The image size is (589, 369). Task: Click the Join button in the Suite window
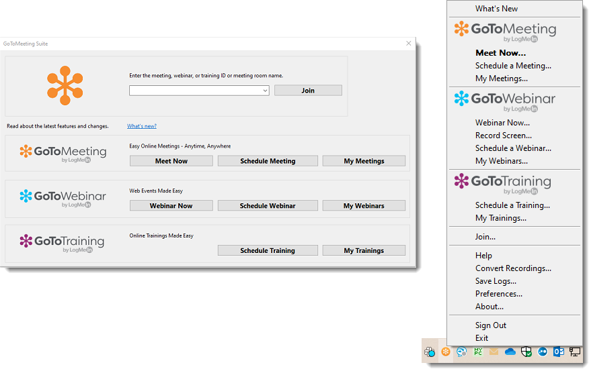click(308, 91)
